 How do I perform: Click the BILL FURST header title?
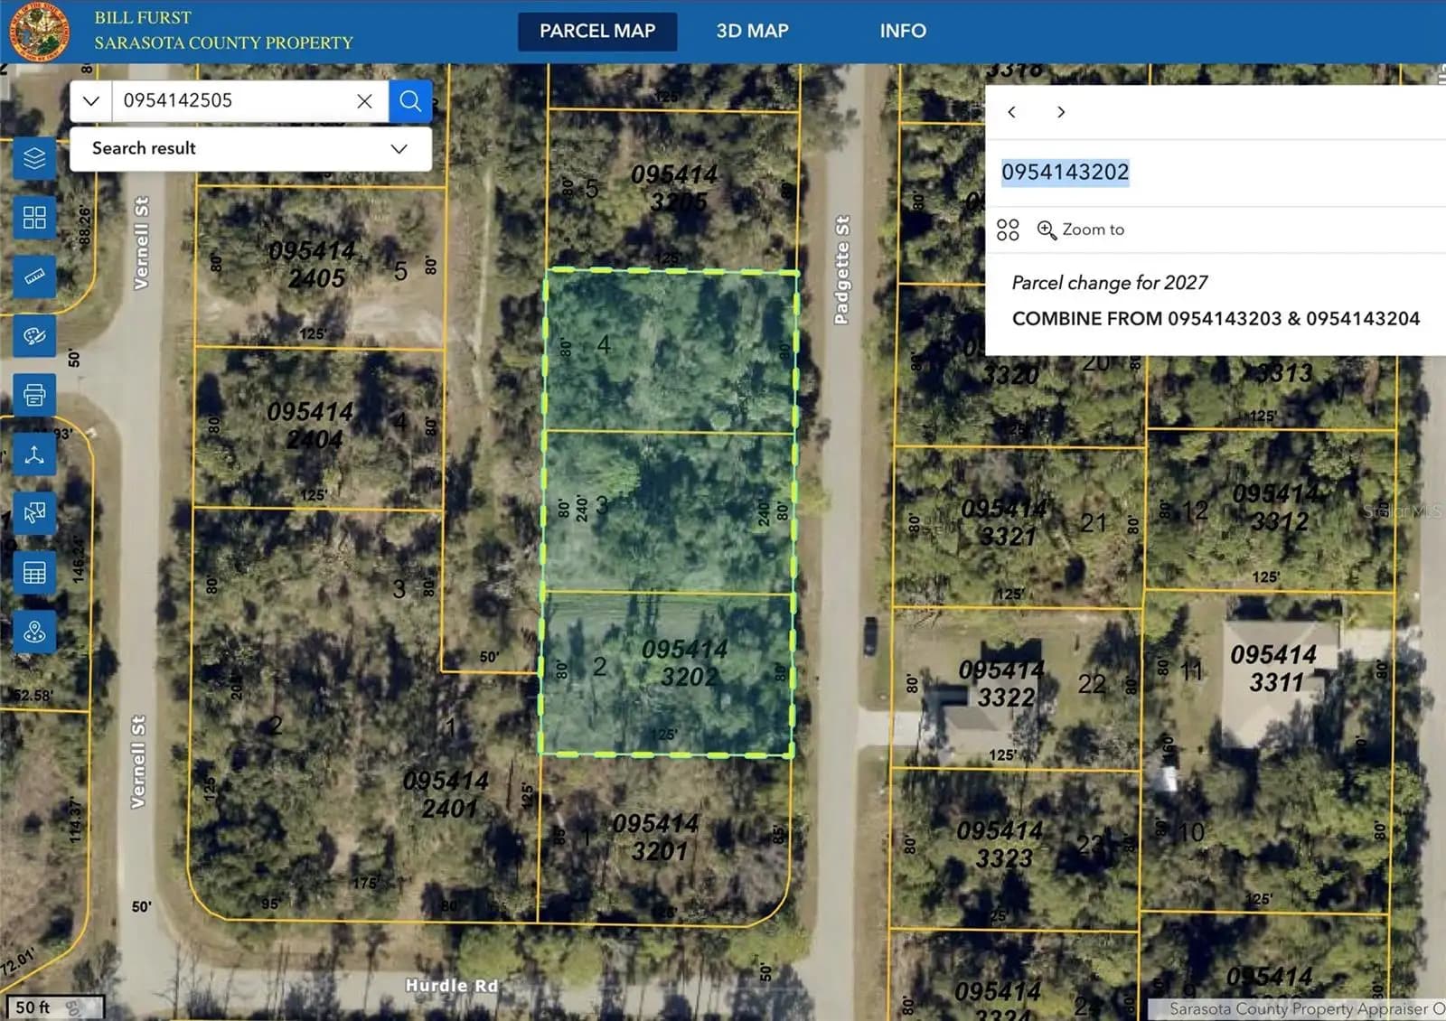[x=143, y=17]
